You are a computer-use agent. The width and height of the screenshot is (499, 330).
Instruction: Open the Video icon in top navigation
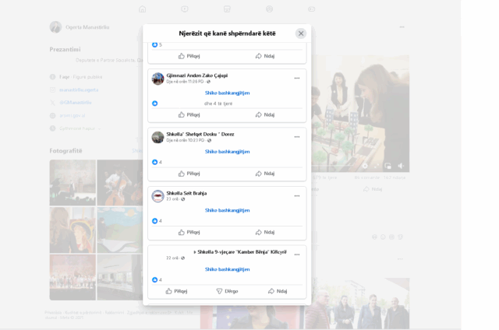185,9
